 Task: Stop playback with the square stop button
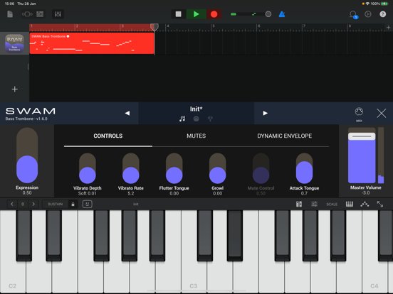point(179,14)
